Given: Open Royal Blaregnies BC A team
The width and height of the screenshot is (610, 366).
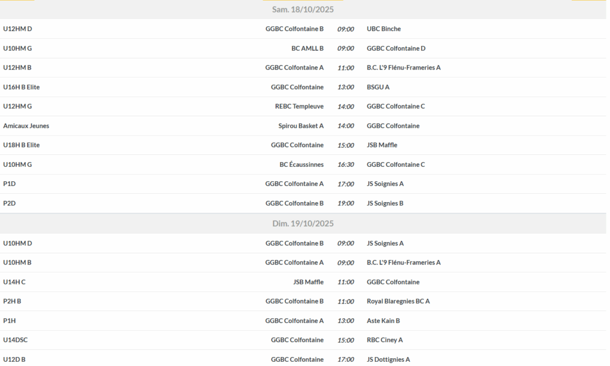Looking at the screenshot, I should tap(398, 301).
